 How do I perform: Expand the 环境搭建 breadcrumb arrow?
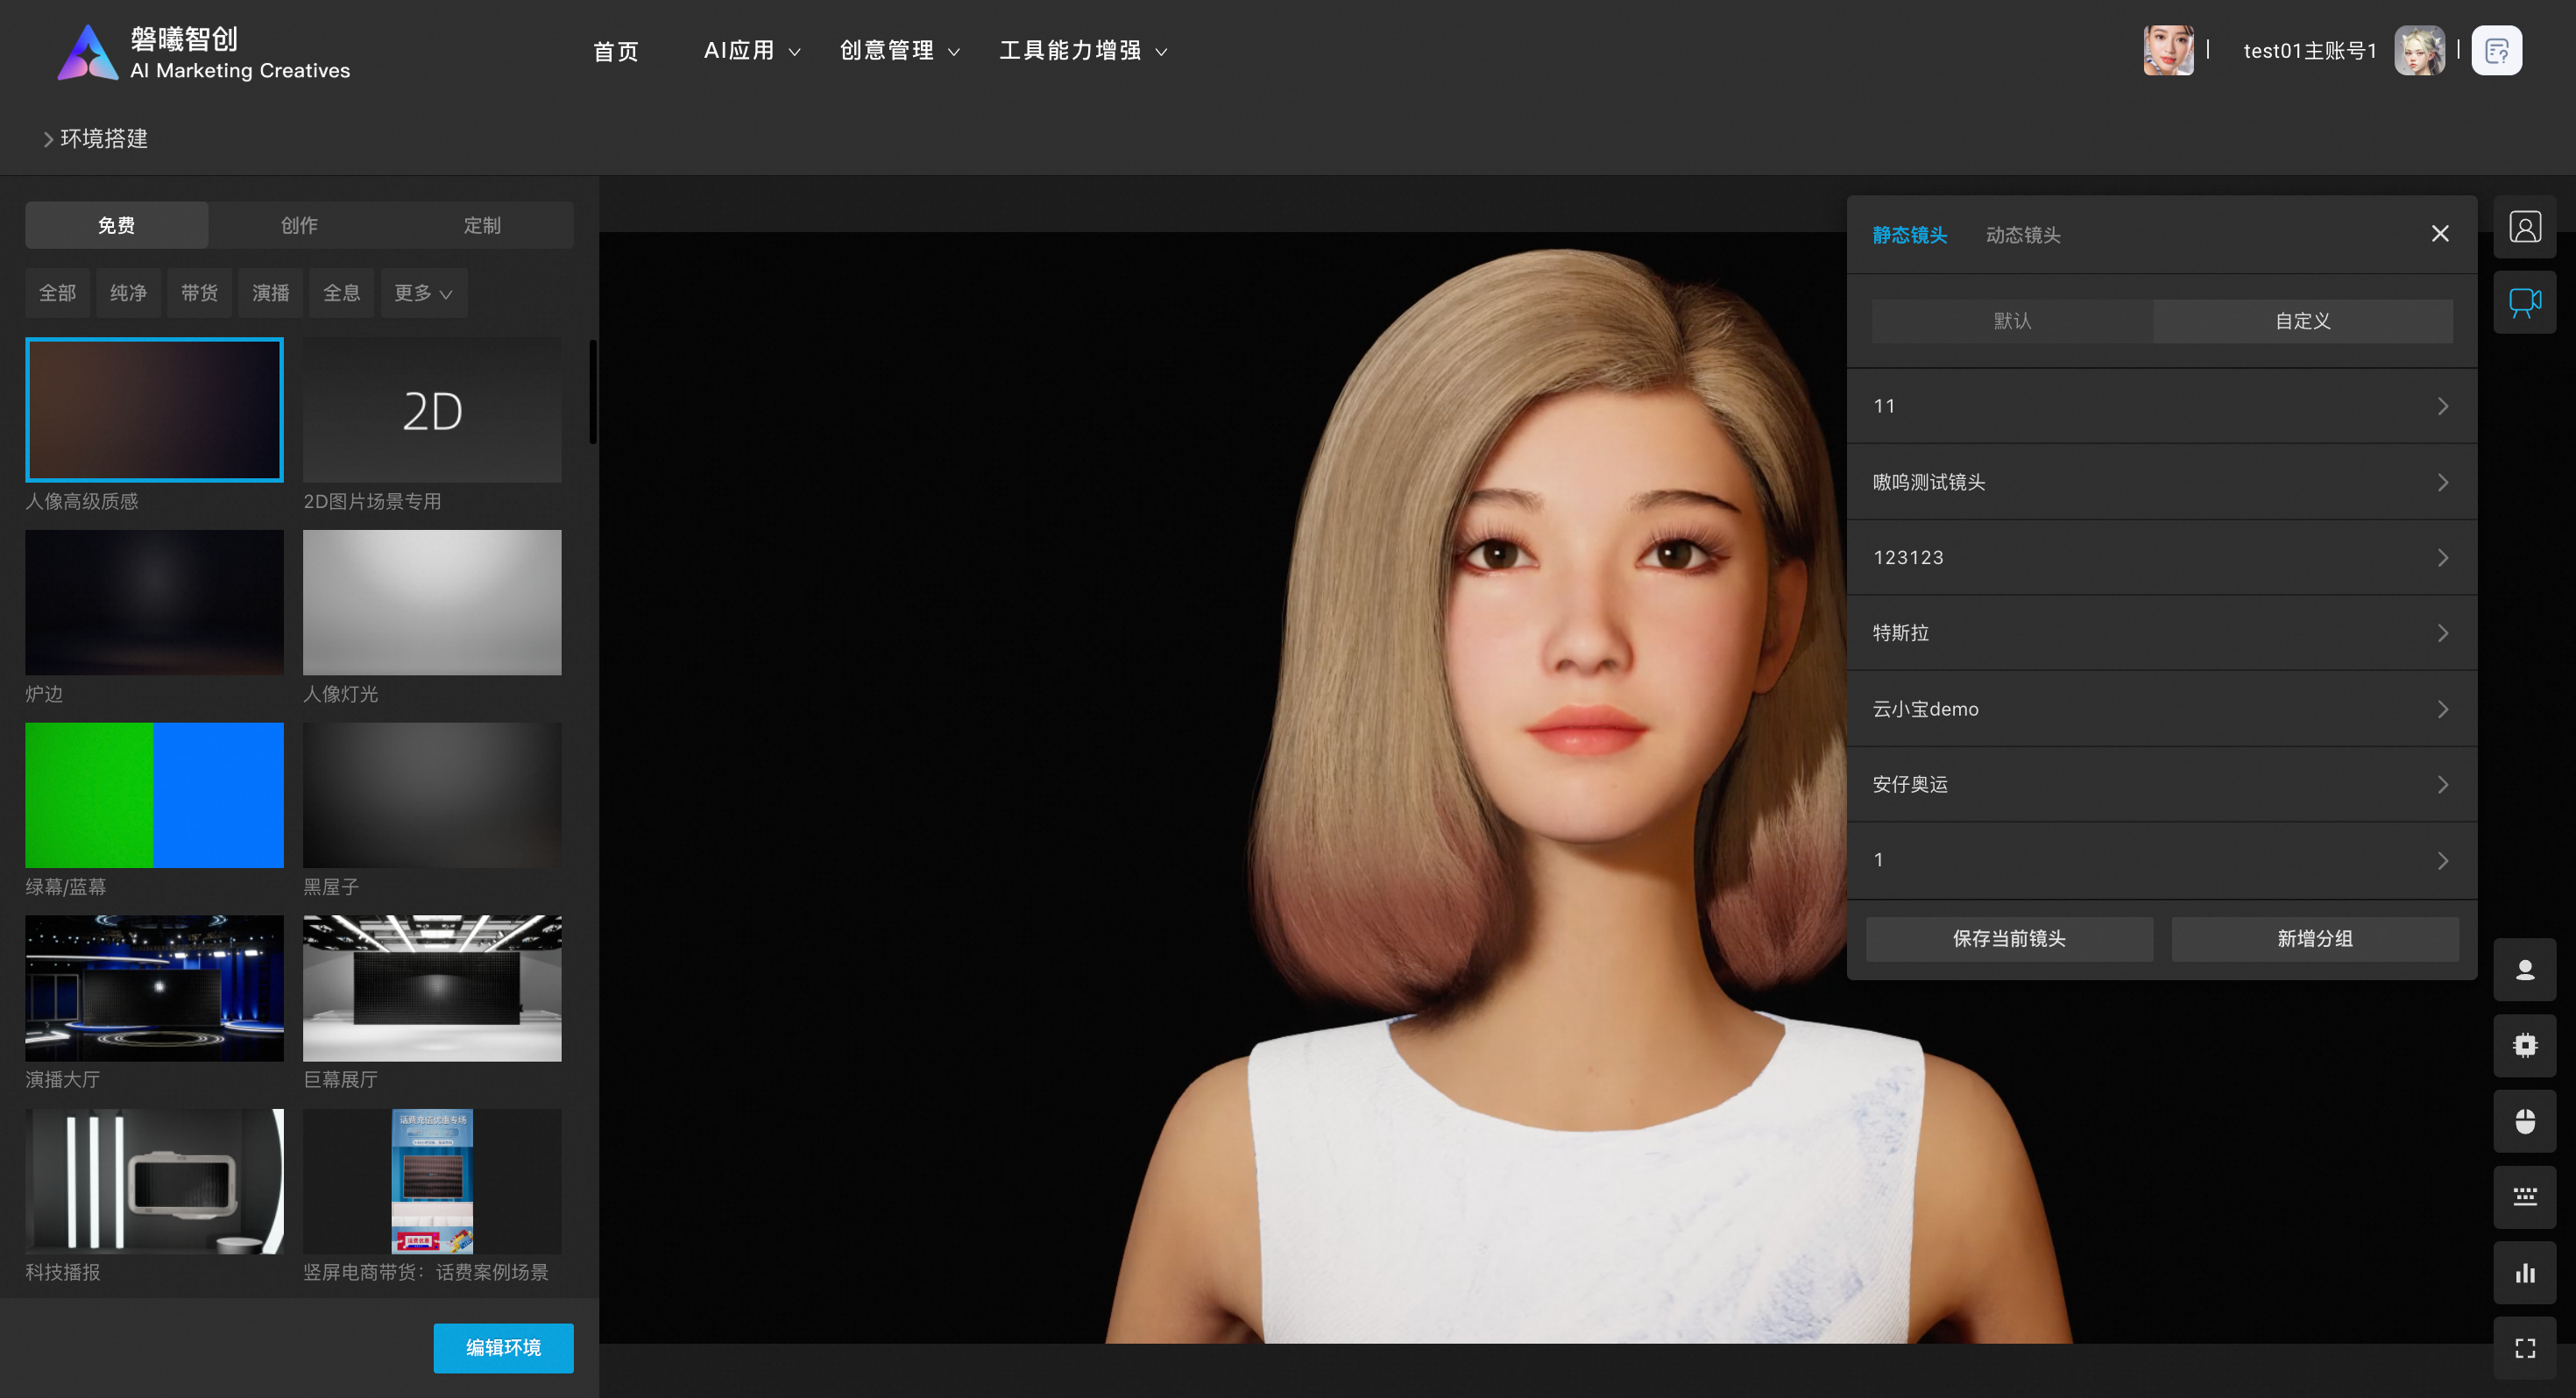point(48,139)
